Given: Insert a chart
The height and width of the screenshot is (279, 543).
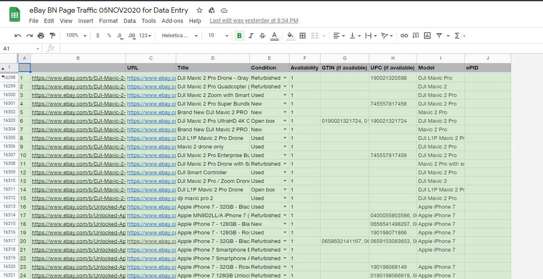Looking at the screenshot, I should [427, 36].
